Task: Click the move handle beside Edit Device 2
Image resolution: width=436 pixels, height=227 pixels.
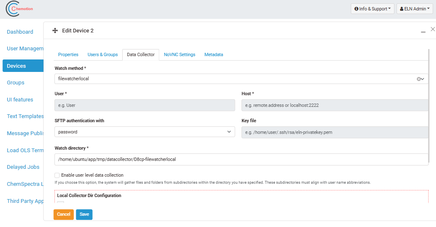Action: pyautogui.click(x=55, y=31)
